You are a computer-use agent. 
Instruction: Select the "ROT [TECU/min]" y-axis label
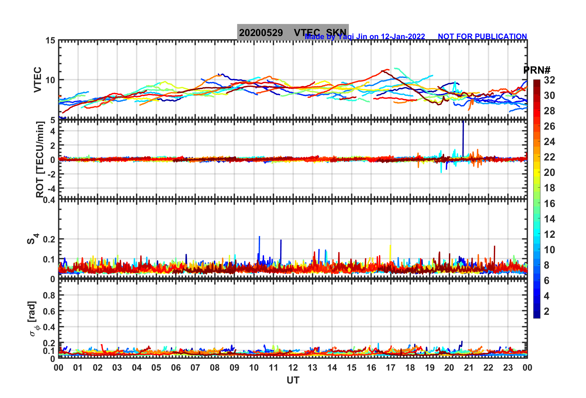(x=40, y=159)
